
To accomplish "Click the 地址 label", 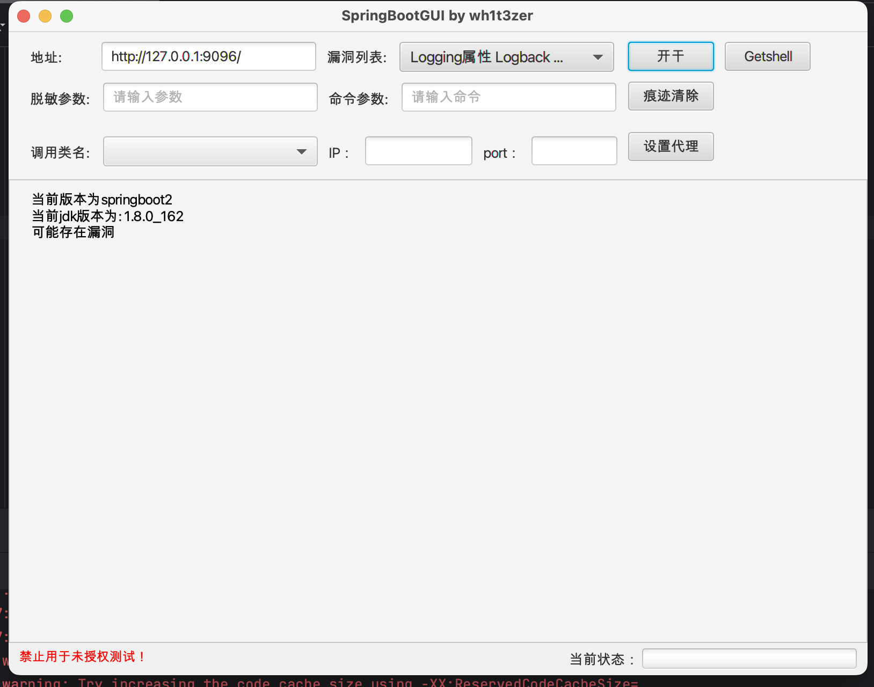I will [x=46, y=57].
